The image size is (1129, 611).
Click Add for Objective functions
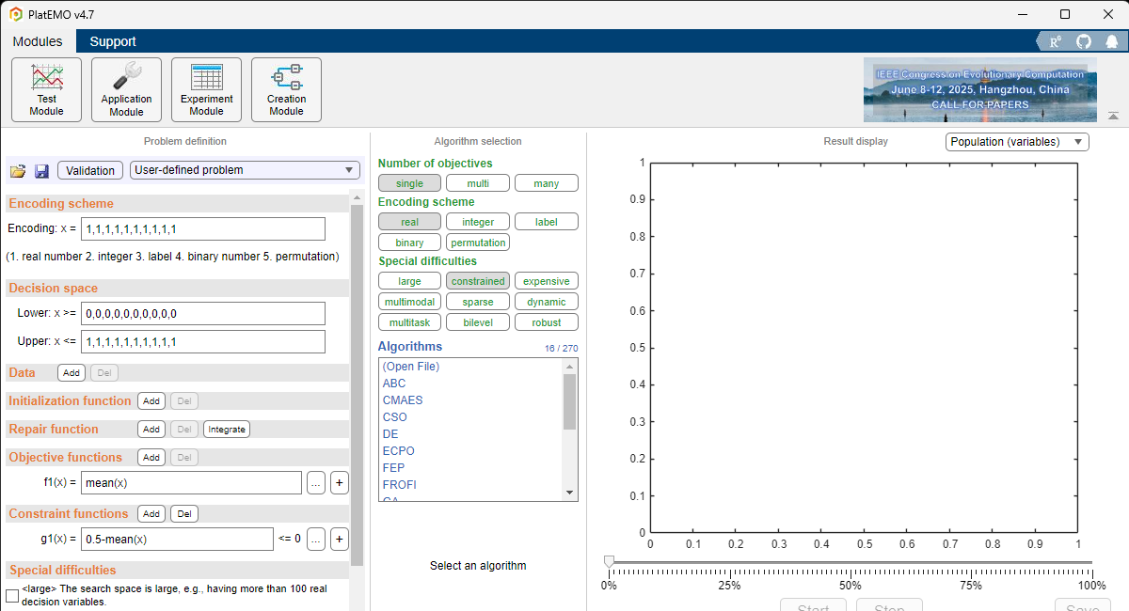(151, 458)
